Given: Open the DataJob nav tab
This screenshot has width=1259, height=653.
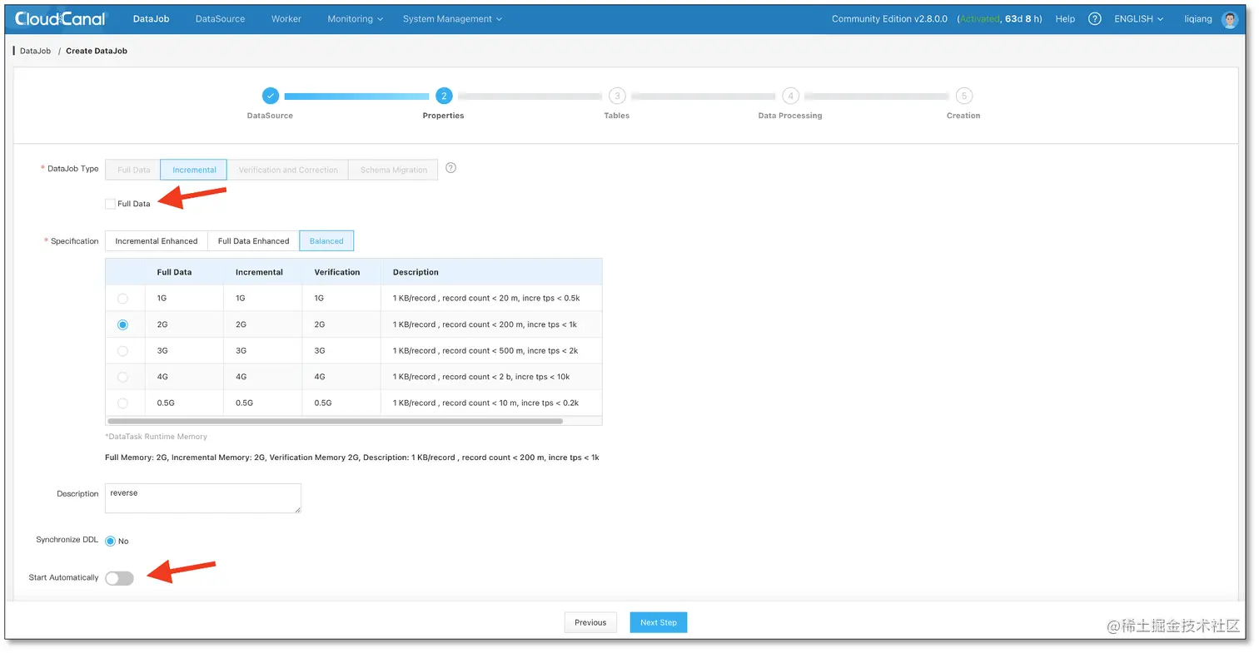Looking at the screenshot, I should pos(151,18).
